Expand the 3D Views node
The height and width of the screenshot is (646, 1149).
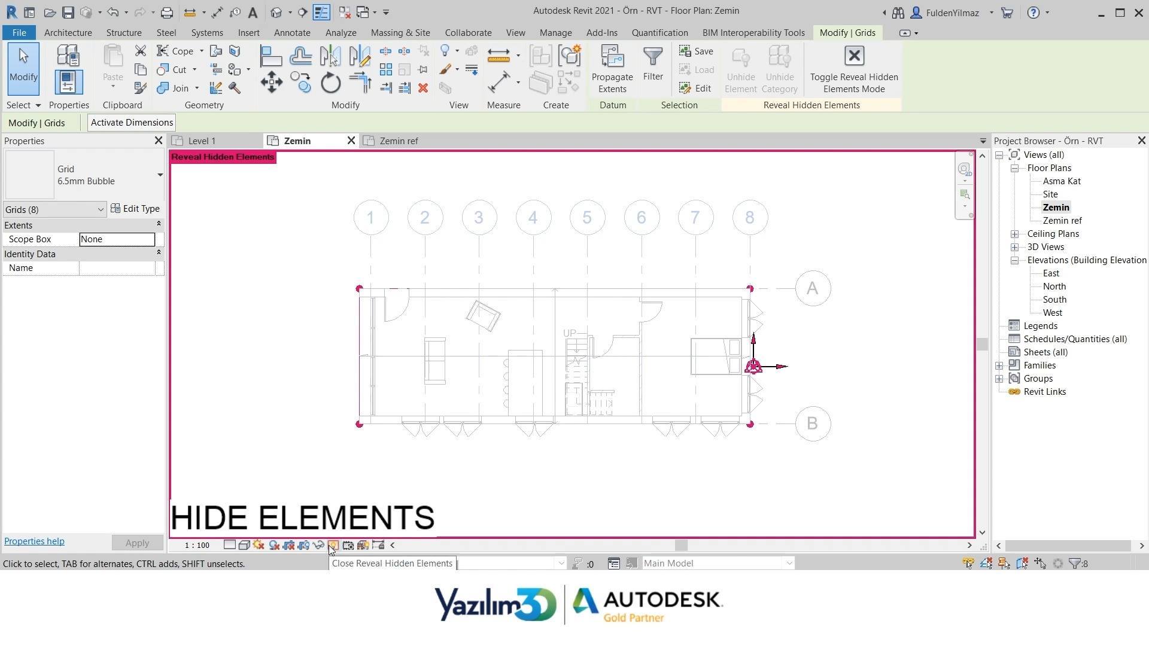(1015, 247)
